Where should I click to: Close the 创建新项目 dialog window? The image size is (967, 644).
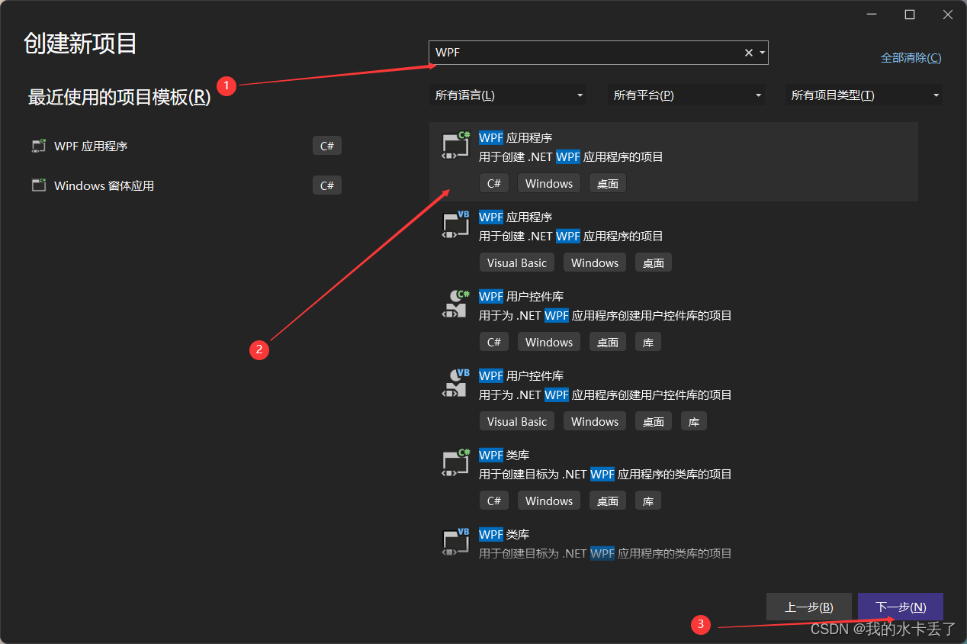[947, 14]
